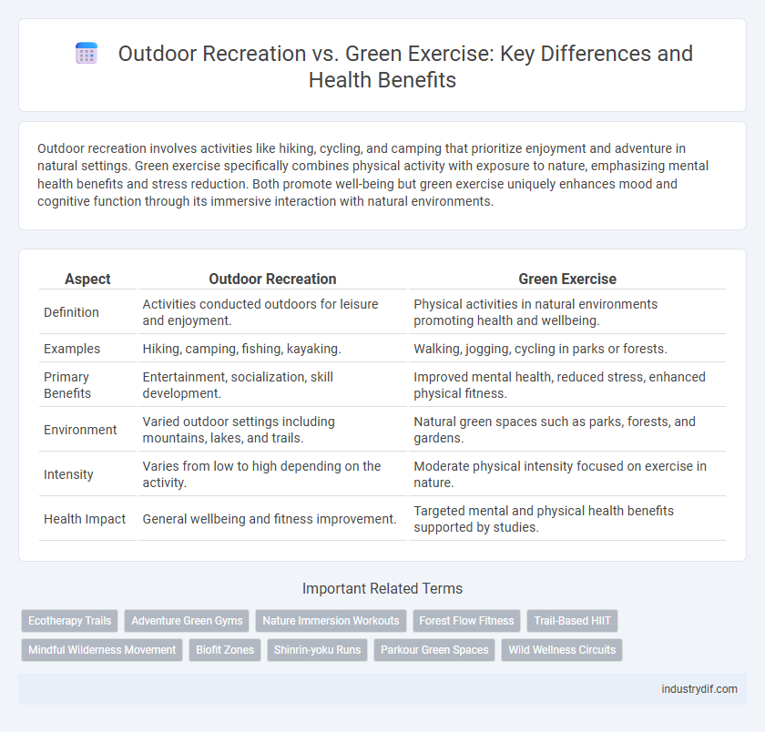The width and height of the screenshot is (765, 732).
Task: Open the Mindful Wilderness Movement tag
Action: click(102, 650)
